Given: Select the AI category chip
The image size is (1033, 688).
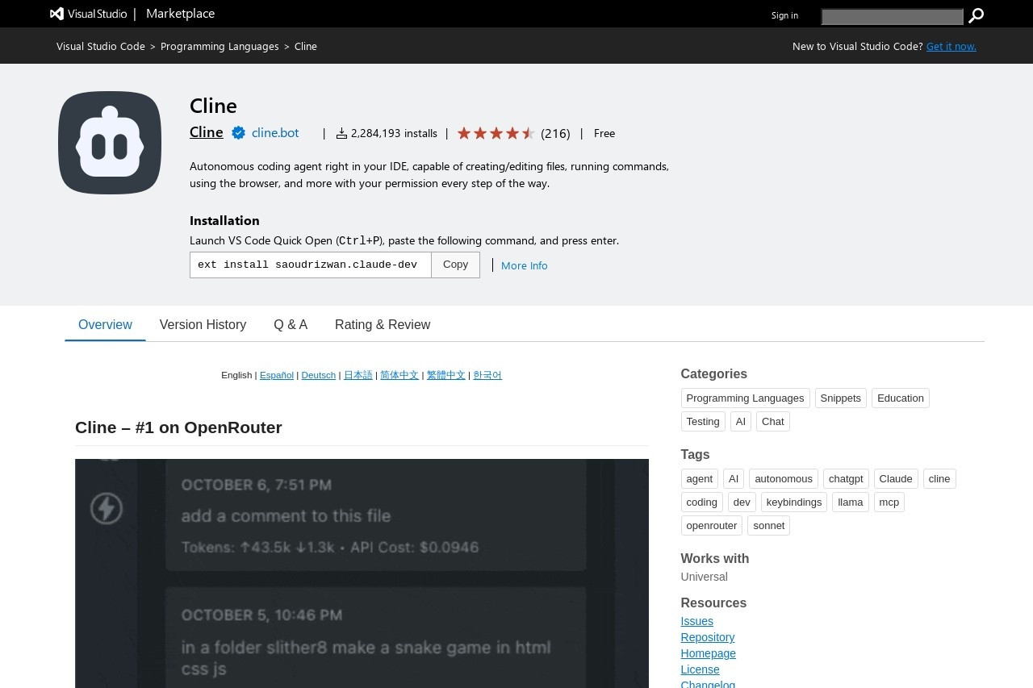Looking at the screenshot, I should (x=741, y=422).
